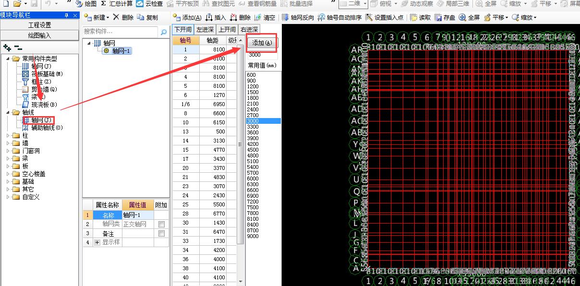The height and width of the screenshot is (286, 580).
Task: Click the 搜索构件 search input field
Action: [121, 32]
